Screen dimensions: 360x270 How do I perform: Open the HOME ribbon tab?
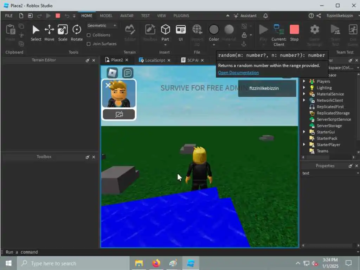(87, 15)
